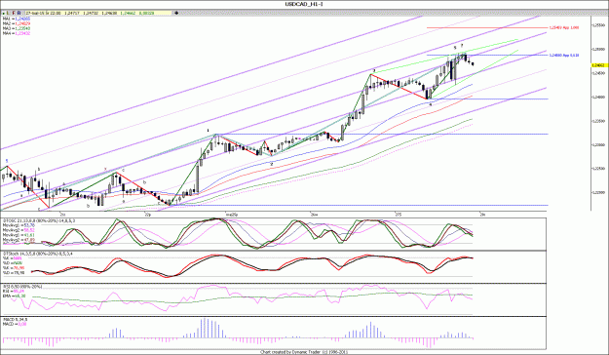
Task: Click the blue R toolbar button
Action: point(19,13)
